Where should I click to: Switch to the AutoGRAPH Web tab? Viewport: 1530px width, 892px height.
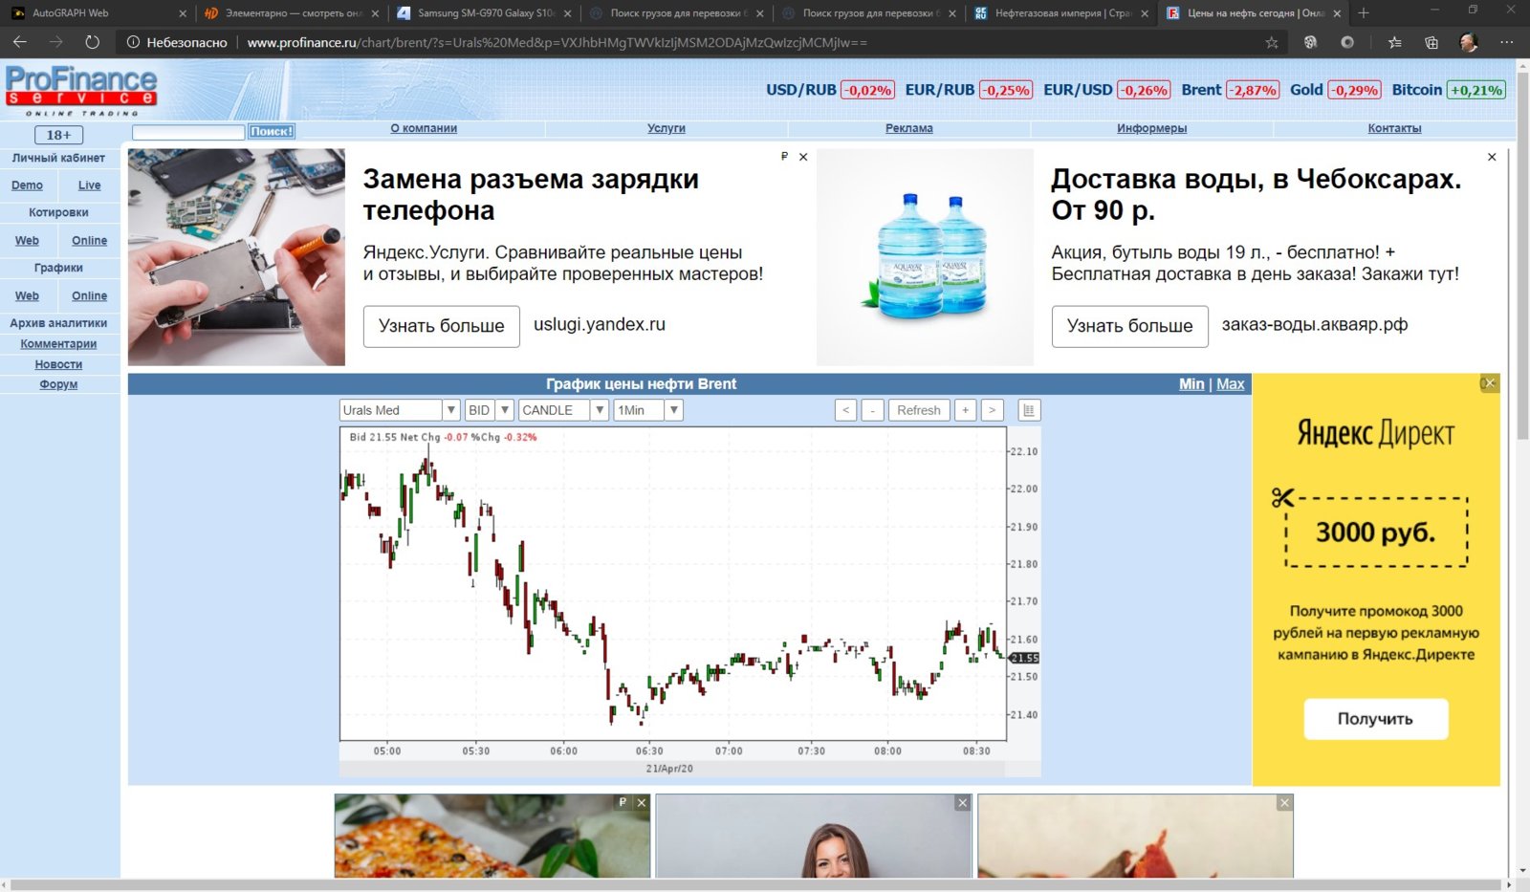[96, 13]
